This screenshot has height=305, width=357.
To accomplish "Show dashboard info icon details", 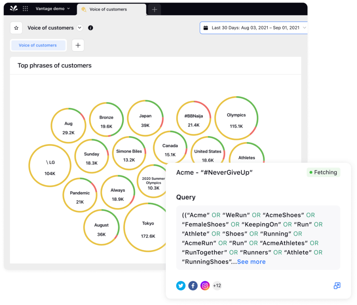I will pyautogui.click(x=90, y=28).
